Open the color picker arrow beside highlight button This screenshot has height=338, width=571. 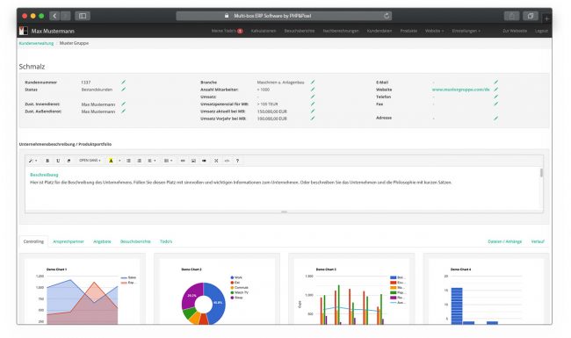click(x=119, y=161)
